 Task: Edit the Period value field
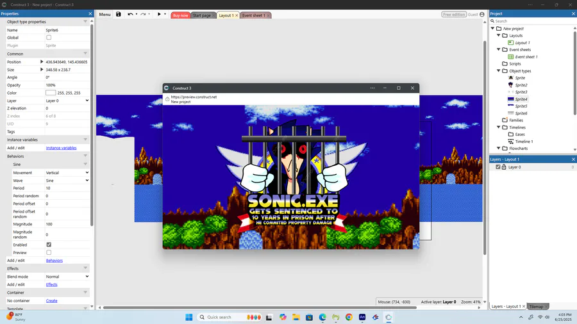point(67,188)
